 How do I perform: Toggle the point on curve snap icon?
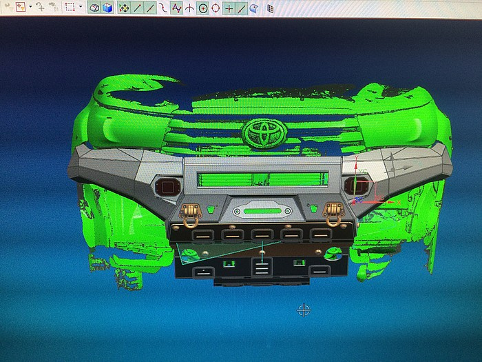242,9
